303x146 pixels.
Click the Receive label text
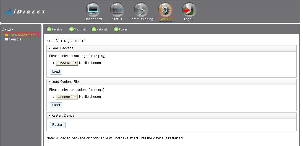pos(57,29)
